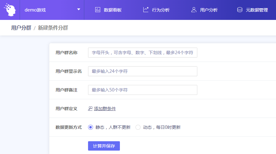Click the 添加群条件 link

(105, 109)
